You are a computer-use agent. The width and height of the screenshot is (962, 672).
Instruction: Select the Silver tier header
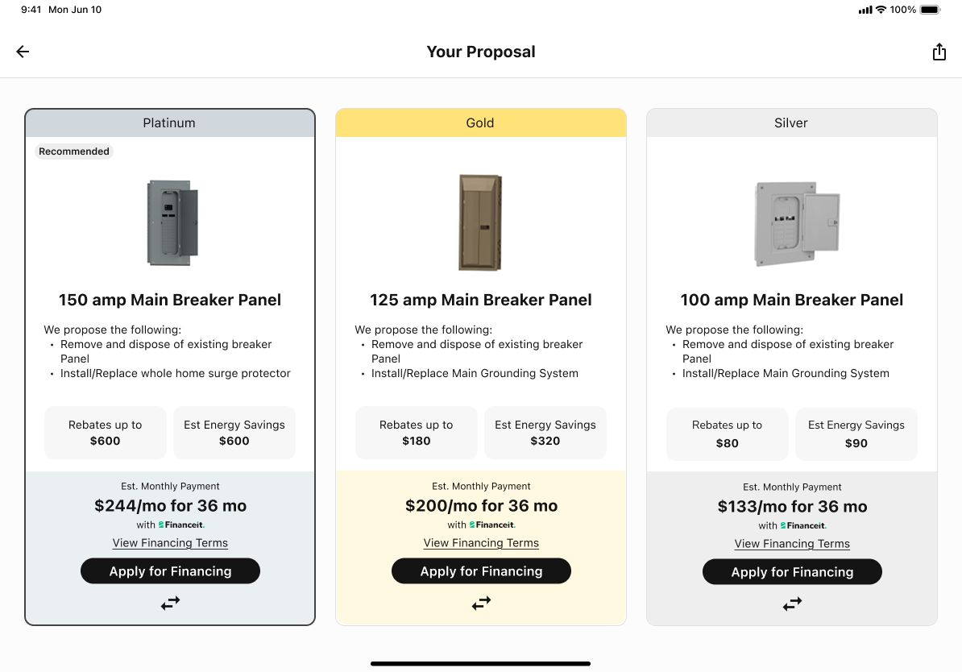tap(791, 122)
